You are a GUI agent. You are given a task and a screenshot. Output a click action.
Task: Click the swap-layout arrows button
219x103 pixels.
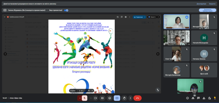(x=158, y=90)
